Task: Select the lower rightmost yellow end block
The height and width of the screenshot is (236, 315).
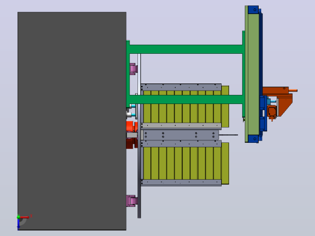Action: coord(225,163)
